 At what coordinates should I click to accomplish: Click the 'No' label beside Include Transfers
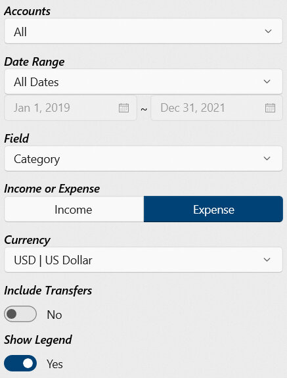point(55,315)
